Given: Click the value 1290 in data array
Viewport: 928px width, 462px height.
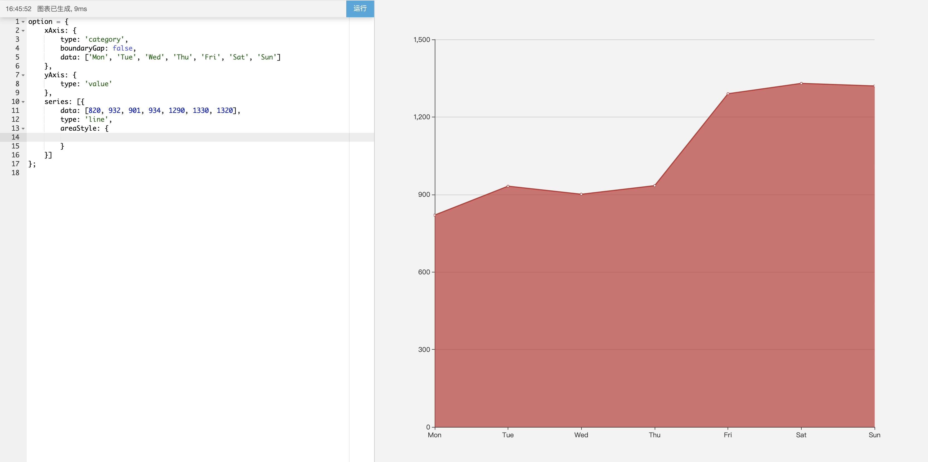Looking at the screenshot, I should tap(176, 110).
